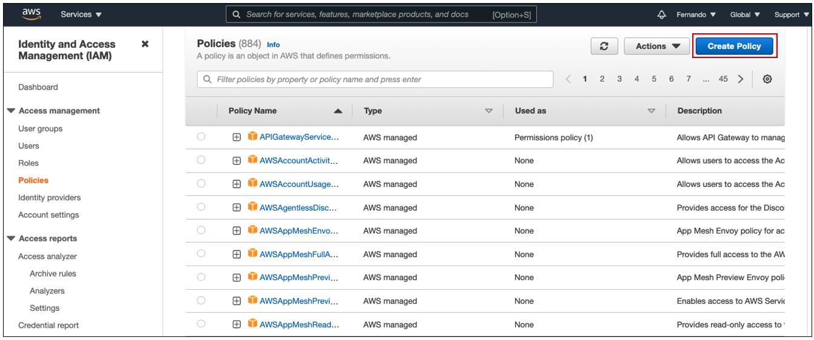Viewport: 814px width, 340px height.
Task: Click the search magnifier in the top bar
Action: [236, 15]
